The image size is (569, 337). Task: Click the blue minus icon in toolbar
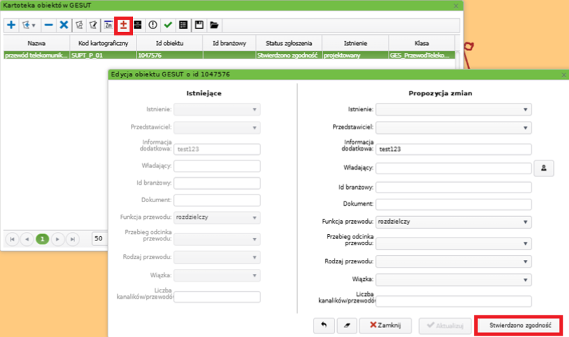48,25
